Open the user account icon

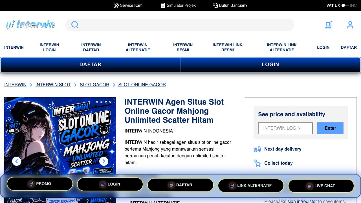[350, 25]
